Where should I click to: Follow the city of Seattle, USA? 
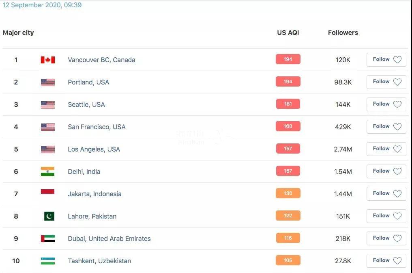(386, 104)
